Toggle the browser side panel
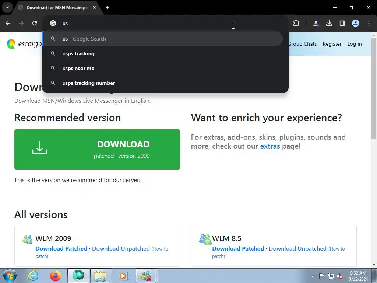This screenshot has width=377, height=283. [342, 23]
